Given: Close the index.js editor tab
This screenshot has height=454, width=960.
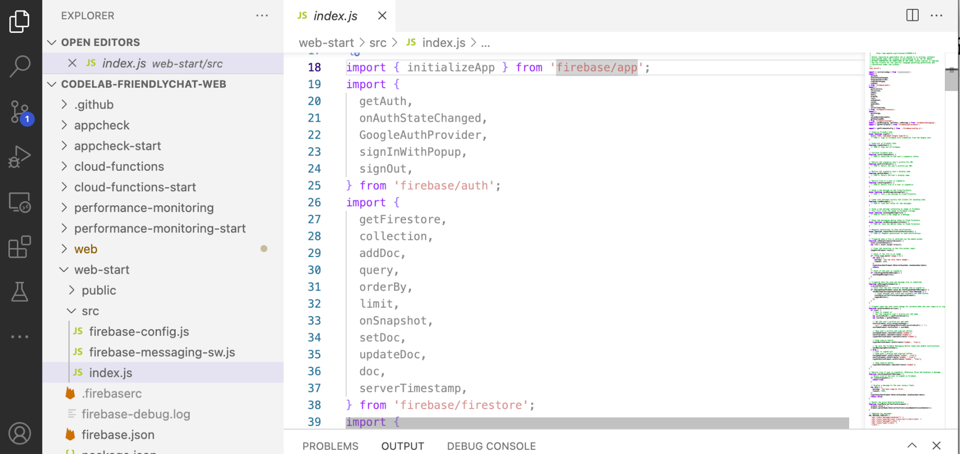Looking at the screenshot, I should click(382, 16).
